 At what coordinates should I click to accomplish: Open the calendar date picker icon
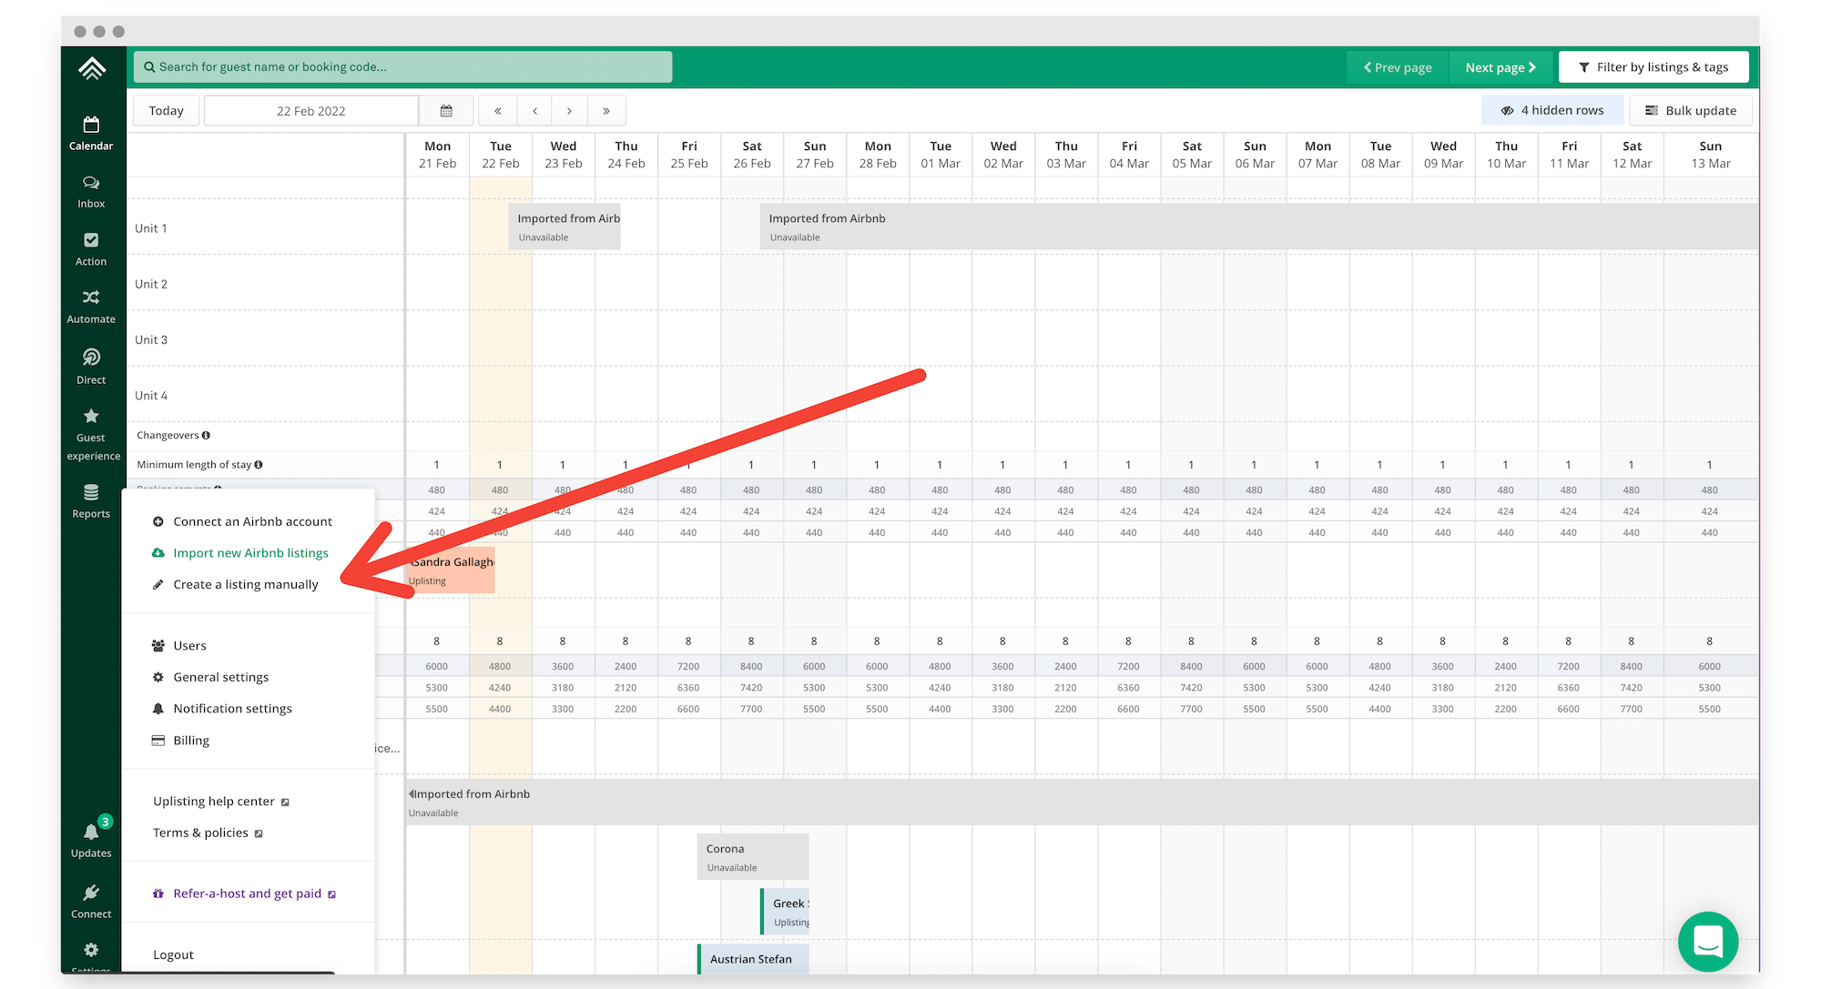[x=446, y=111]
